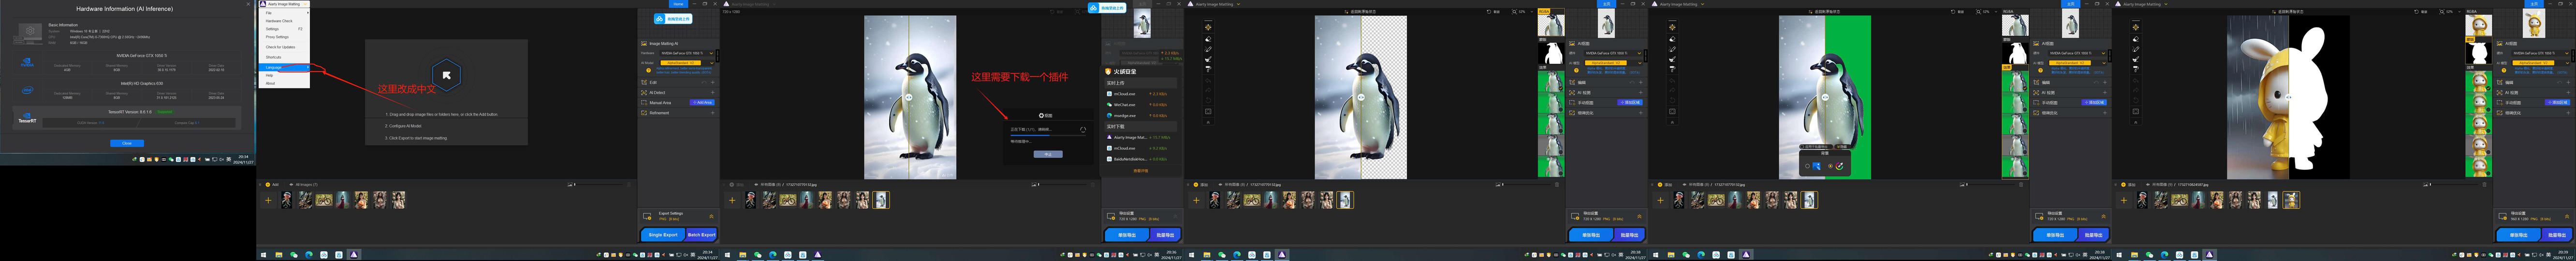Click the Export Settings icon above Single Export

coord(647,215)
